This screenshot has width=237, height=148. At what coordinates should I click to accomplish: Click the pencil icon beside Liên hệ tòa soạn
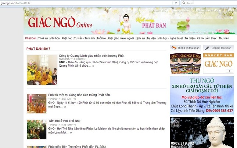tap(207, 48)
